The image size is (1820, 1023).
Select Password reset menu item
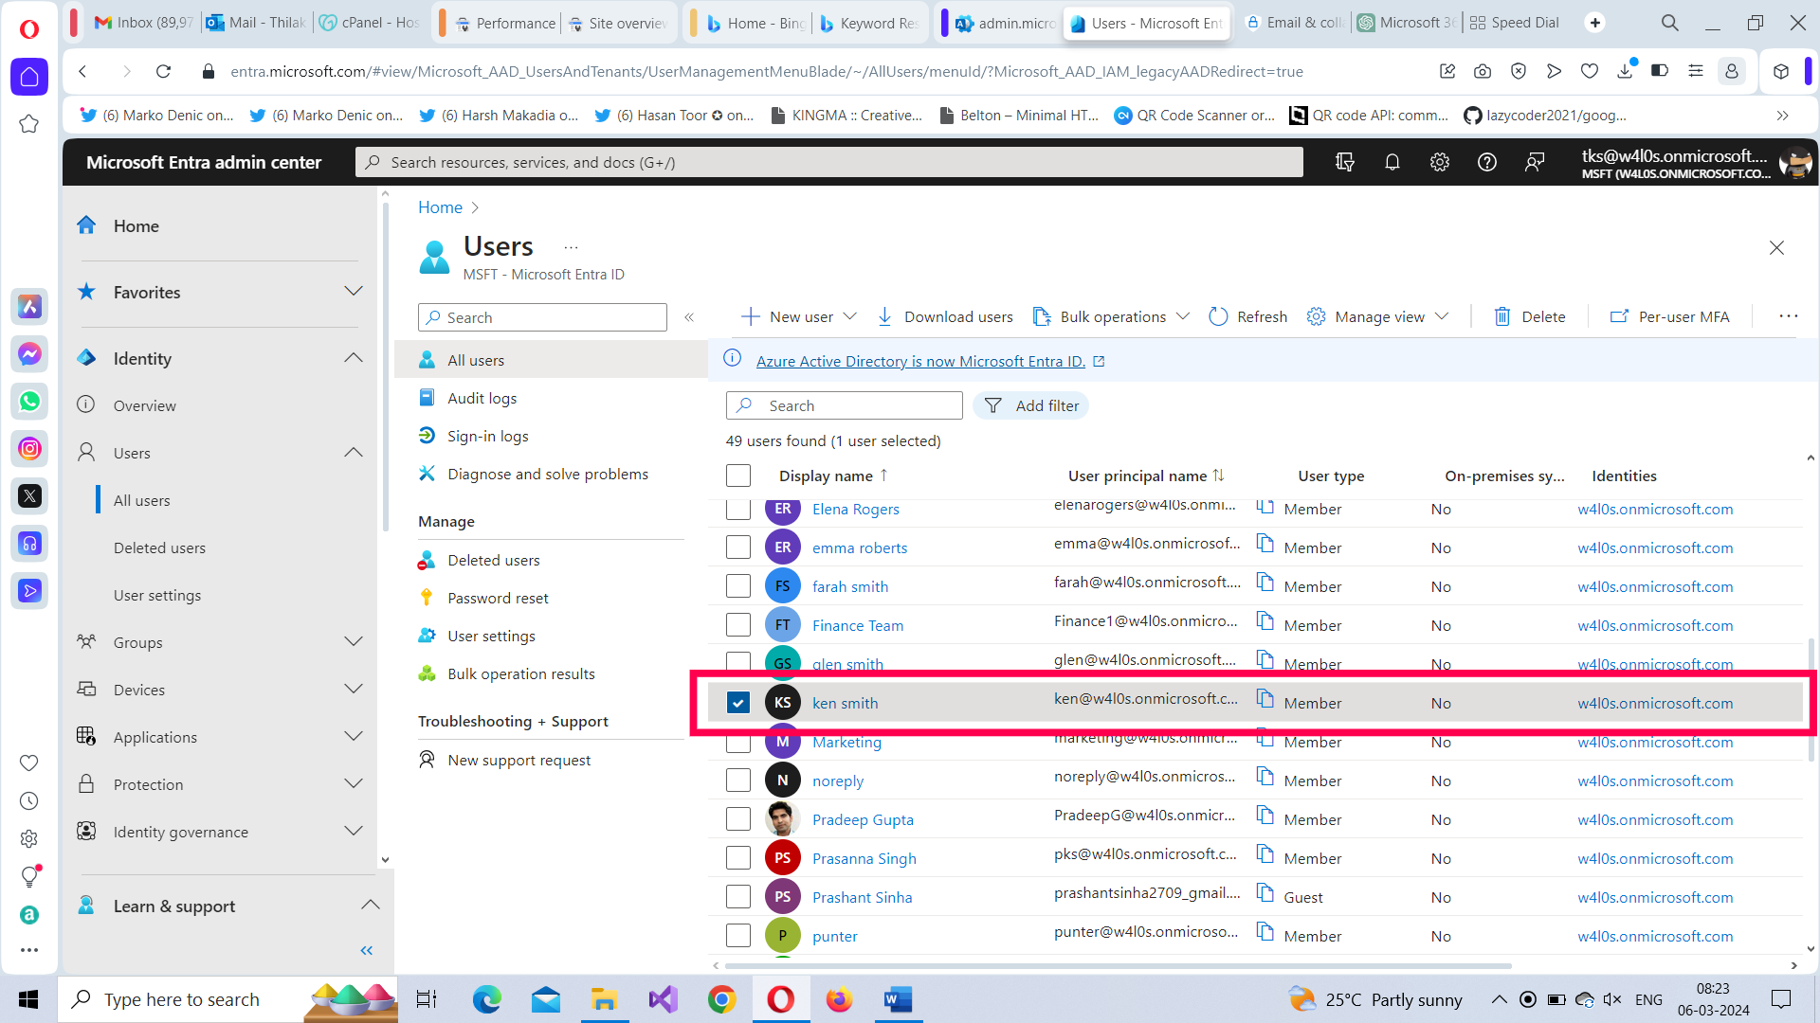(498, 598)
